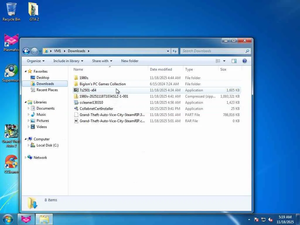This screenshot has width=300, height=225.
Task: Sort by the Type column header
Action: [201, 69]
